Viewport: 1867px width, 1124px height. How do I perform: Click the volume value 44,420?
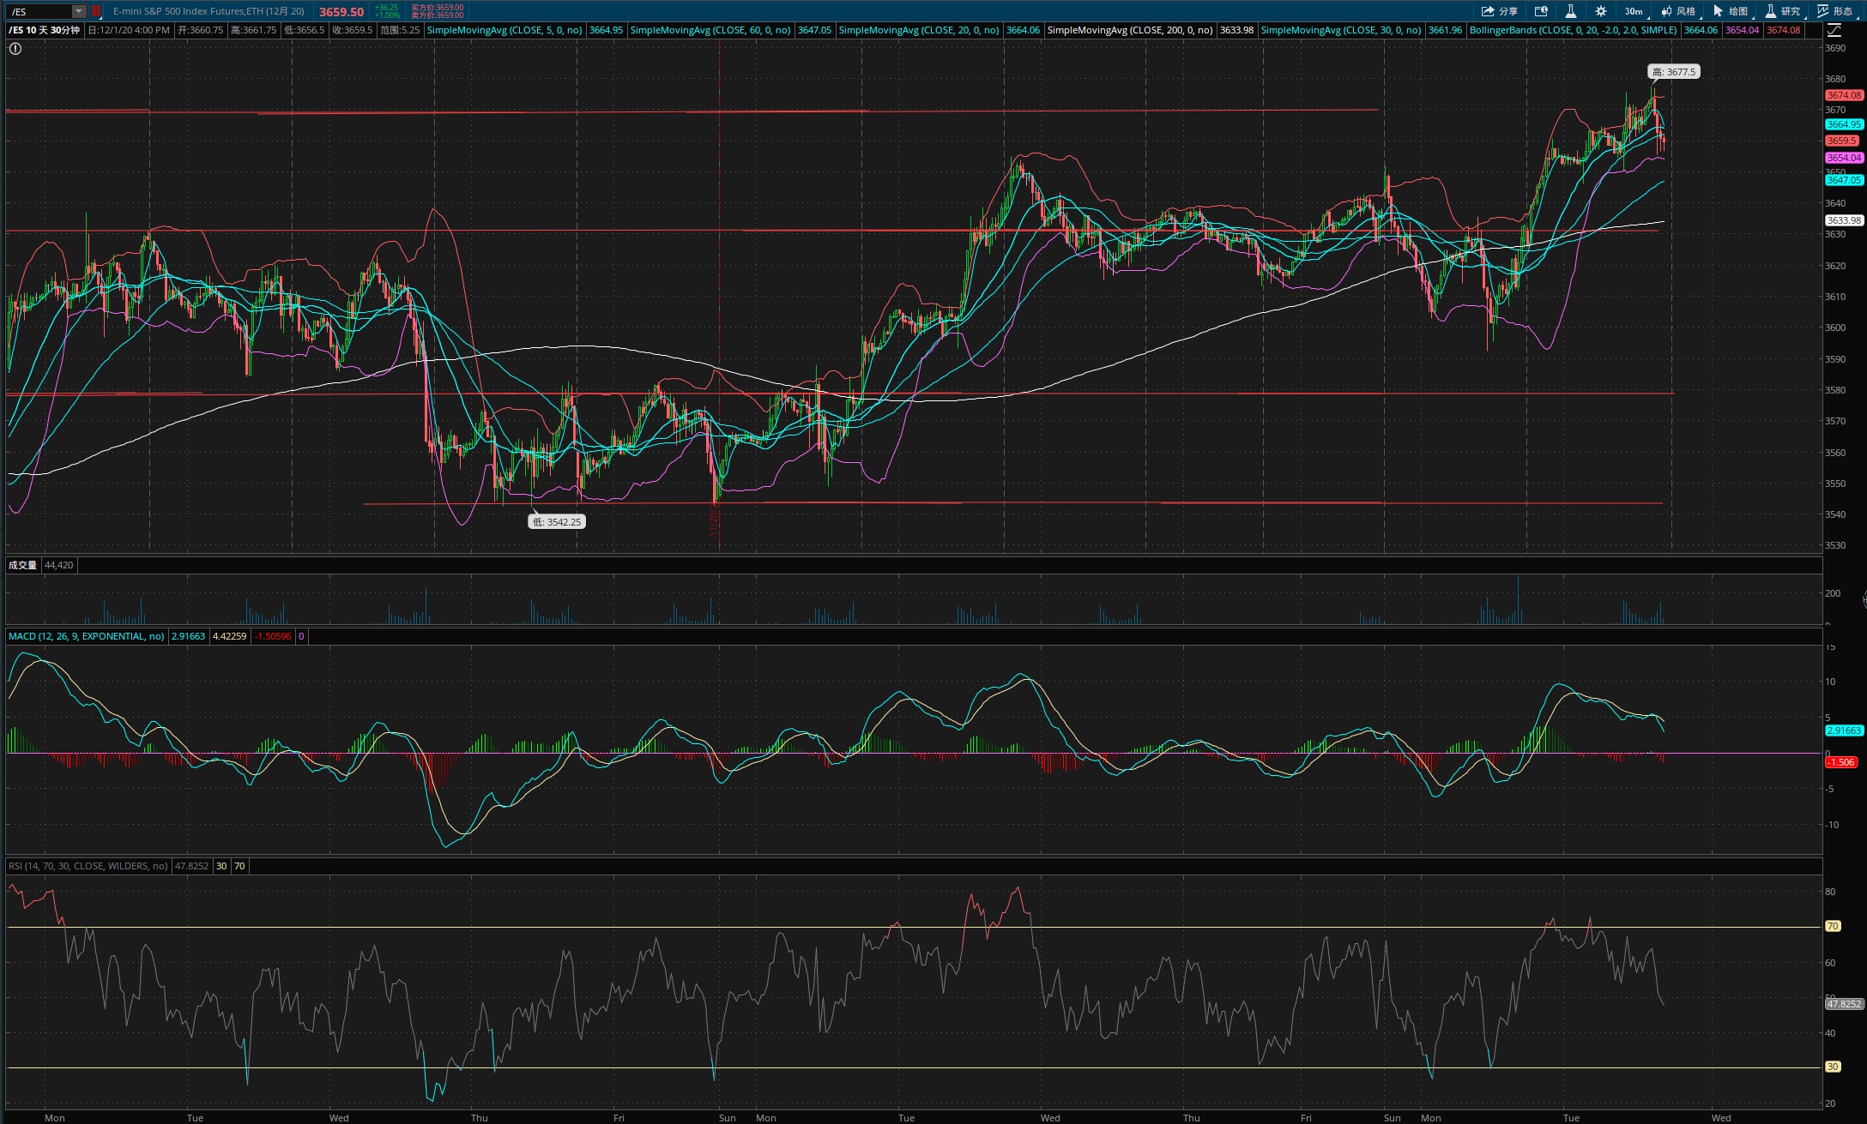point(59,565)
